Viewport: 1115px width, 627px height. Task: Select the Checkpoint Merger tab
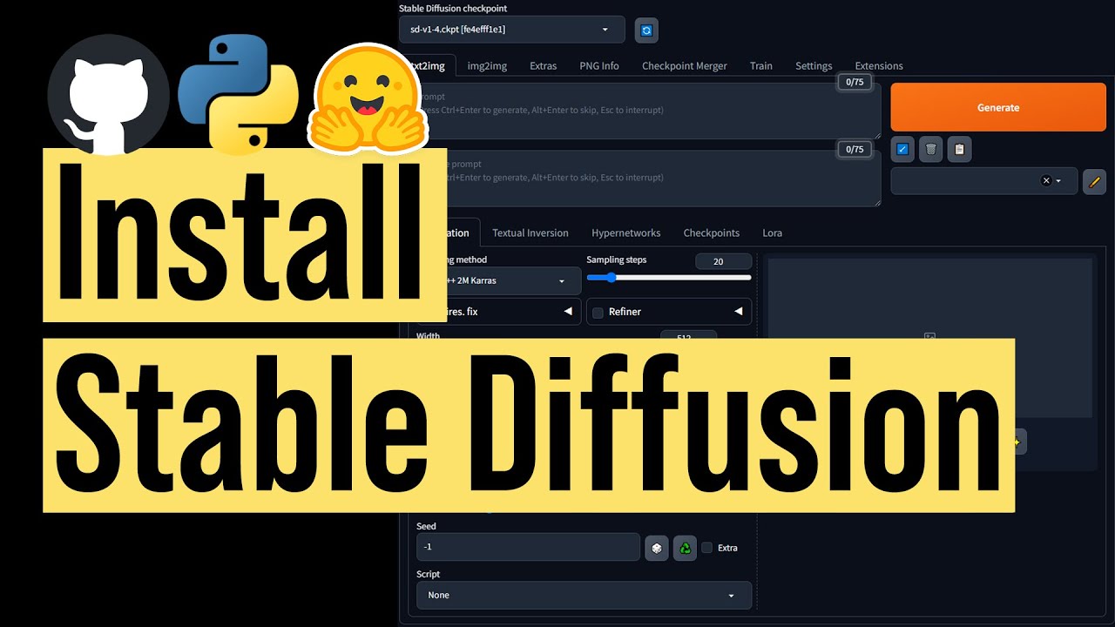tap(685, 66)
